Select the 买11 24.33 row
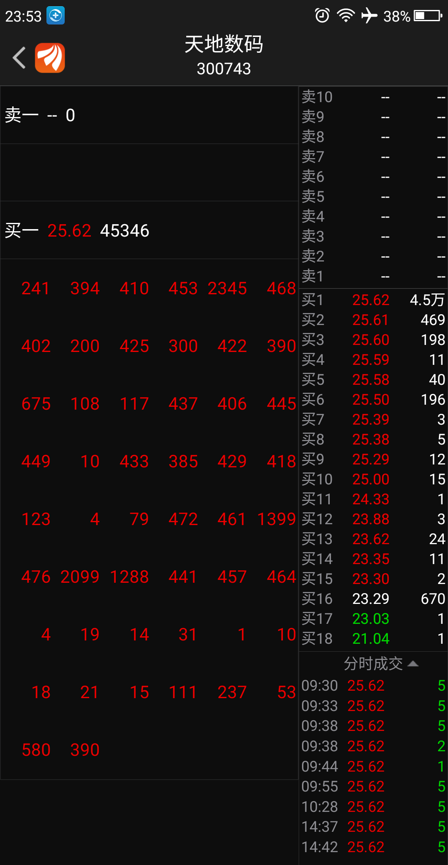 coord(373,499)
